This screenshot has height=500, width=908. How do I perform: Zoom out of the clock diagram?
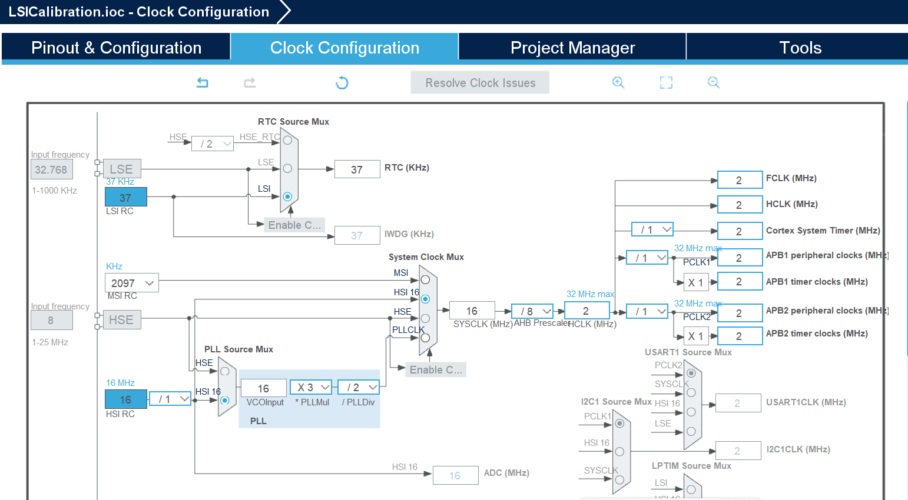click(714, 82)
